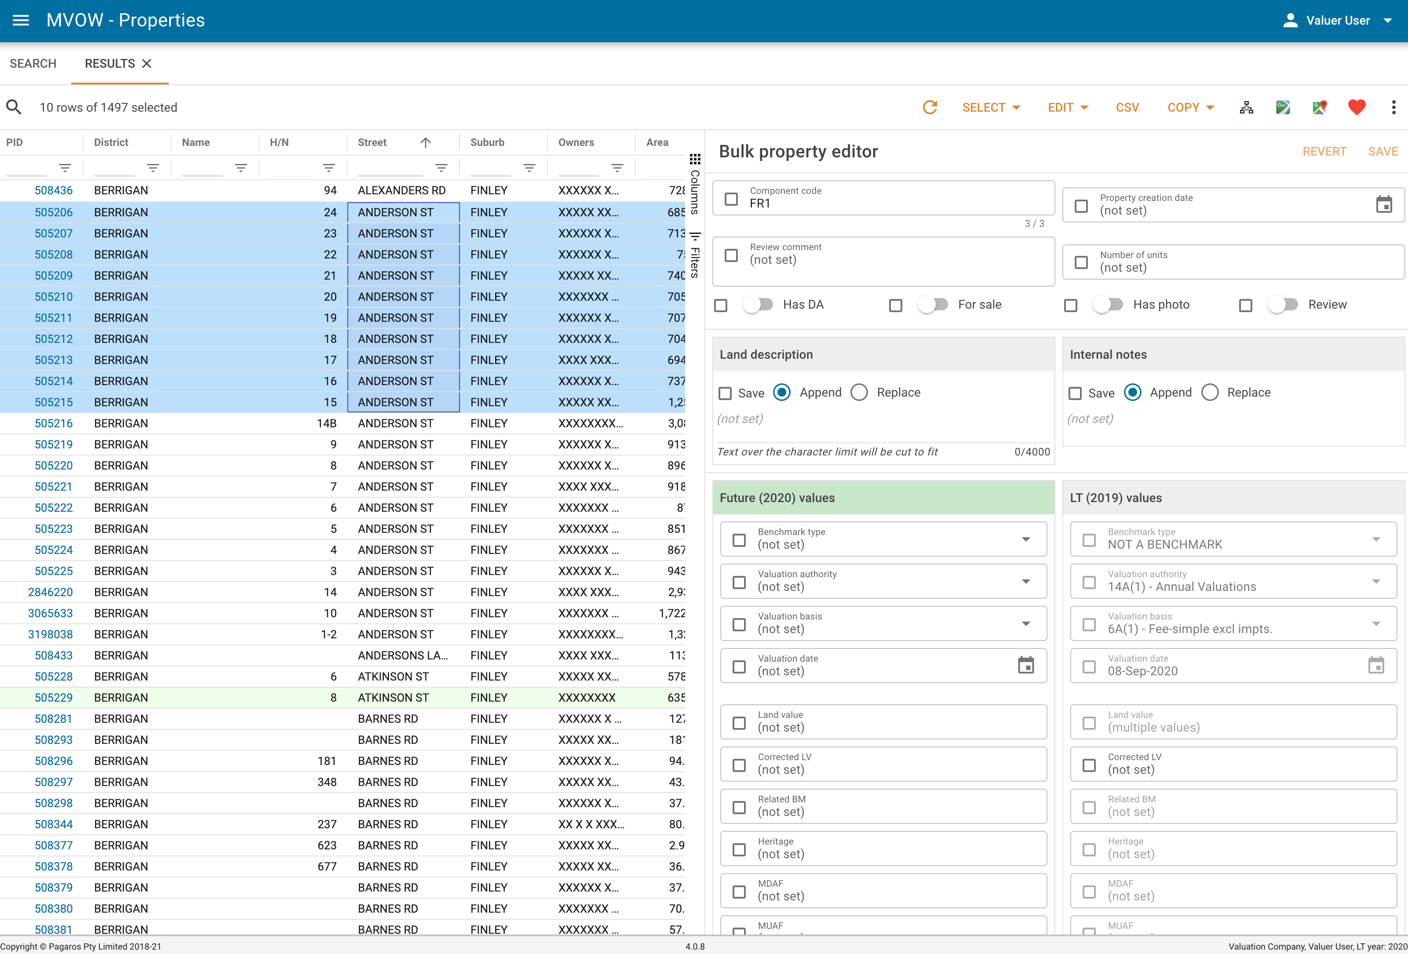
Task: Tick Save checkbox under Land description
Action: coord(725,393)
